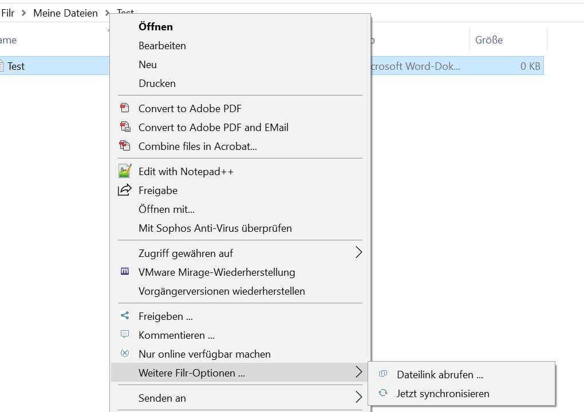This screenshot has height=412, width=584.
Task: Click the Jetzt synchronisieren sync icon
Action: coord(383,393)
